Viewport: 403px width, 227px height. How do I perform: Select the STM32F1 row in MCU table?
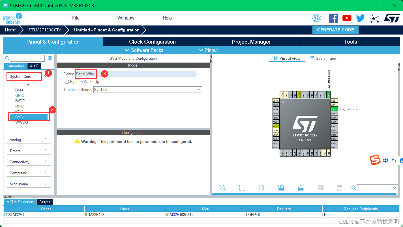tap(201, 215)
